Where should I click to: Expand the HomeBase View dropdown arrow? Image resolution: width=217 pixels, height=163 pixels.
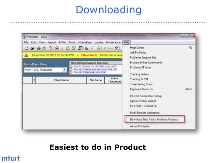coord(64,70)
